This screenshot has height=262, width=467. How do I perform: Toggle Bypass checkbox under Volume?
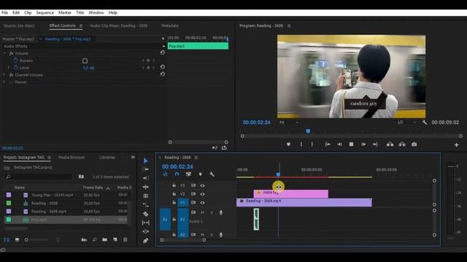pyautogui.click(x=85, y=61)
